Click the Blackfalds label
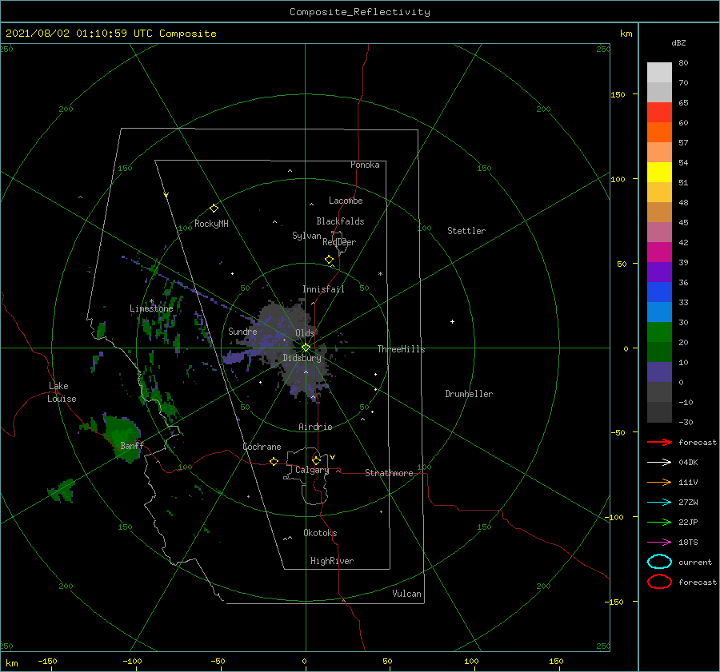This screenshot has height=672, width=720. click(340, 221)
